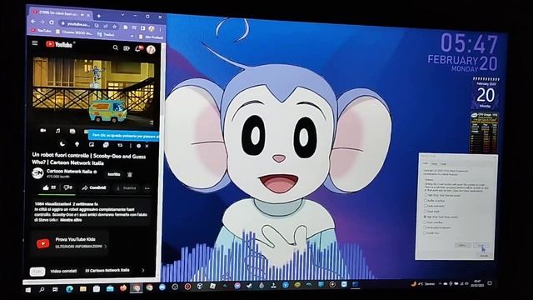Open the Chrome extensions puzzle menu
Screen dimensions: 533x300
(126, 27)
